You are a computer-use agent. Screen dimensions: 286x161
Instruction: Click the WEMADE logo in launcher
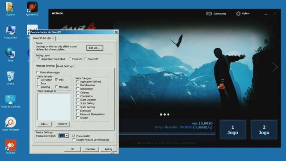click(x=57, y=13)
